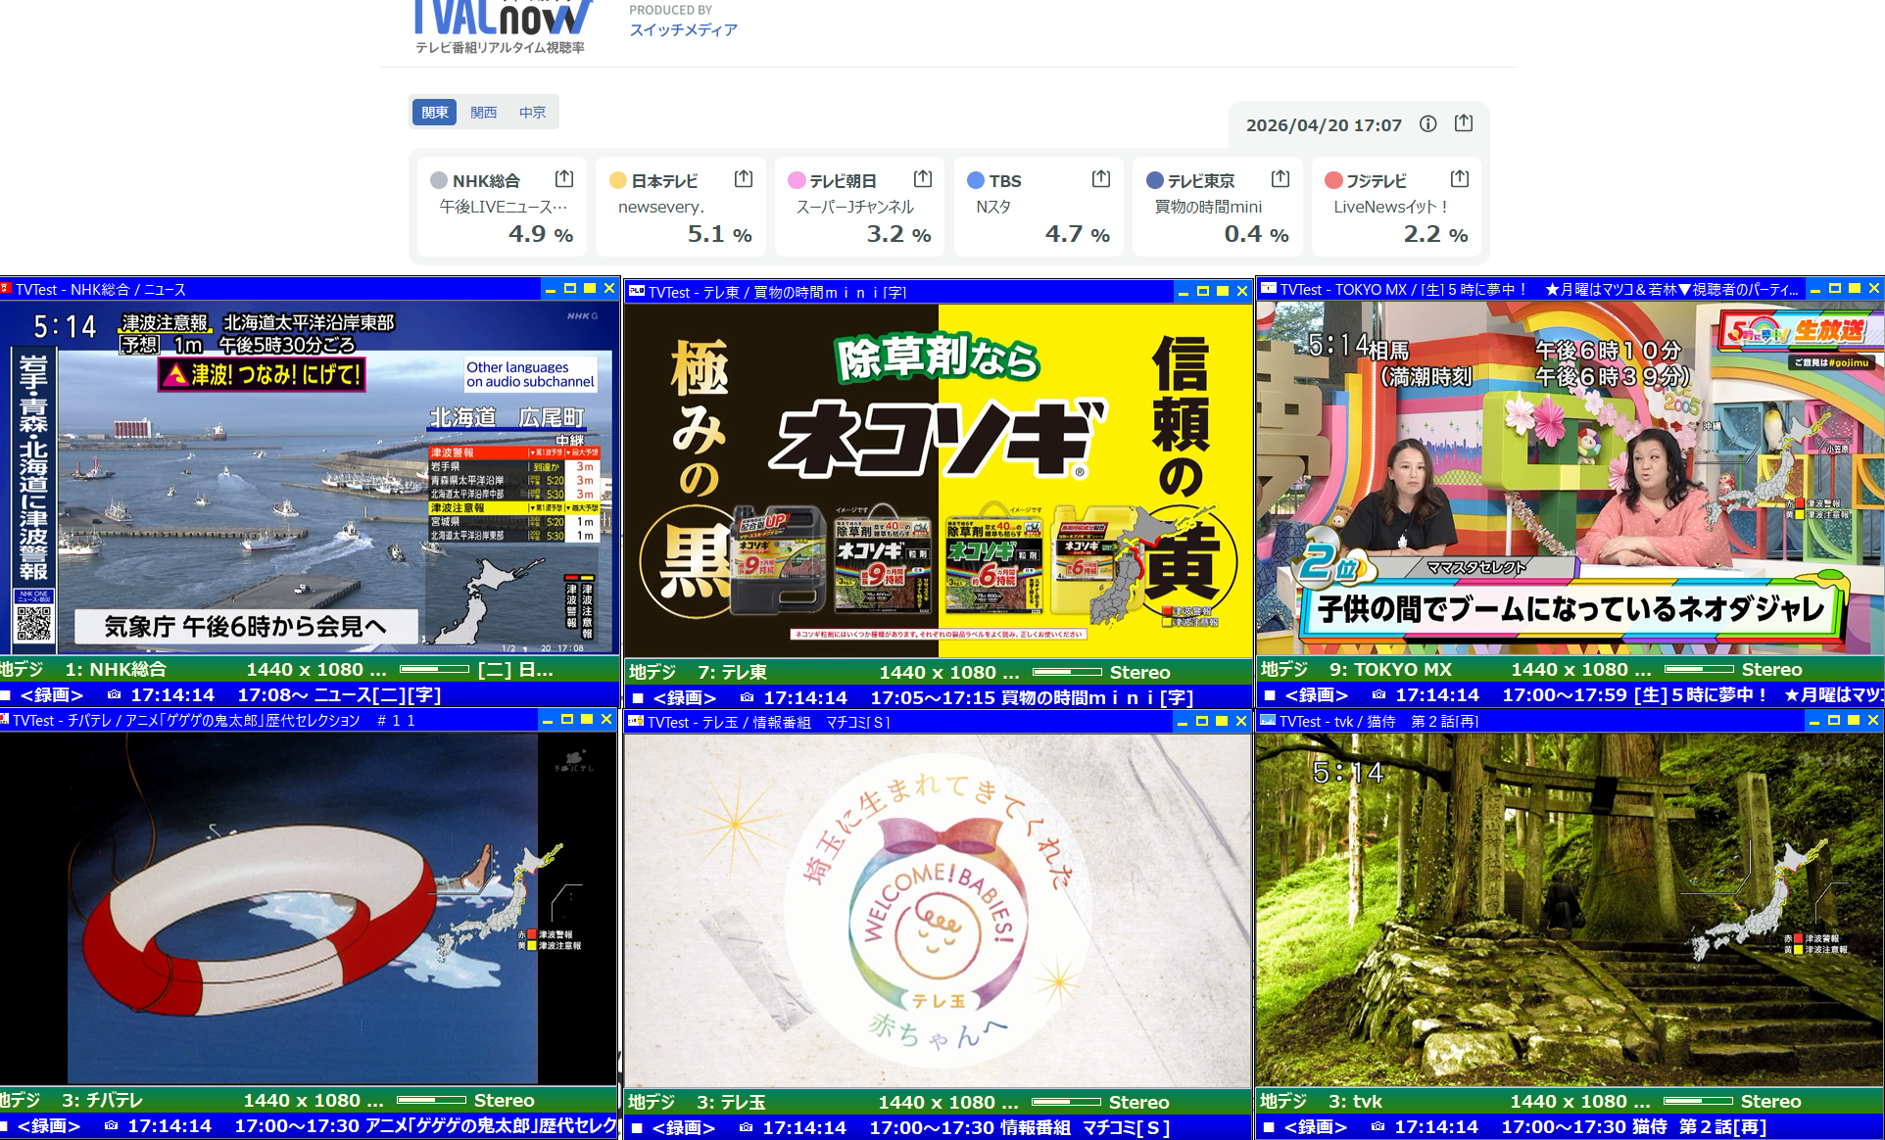Screen dimensions: 1885x1140
Task: Click share icon on フジテレビ card
Action: click(1459, 179)
